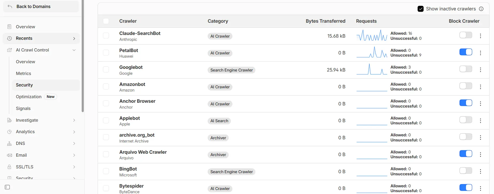Enable block toggle for Claude-SearchBot
The image size is (494, 194).
click(x=466, y=35)
